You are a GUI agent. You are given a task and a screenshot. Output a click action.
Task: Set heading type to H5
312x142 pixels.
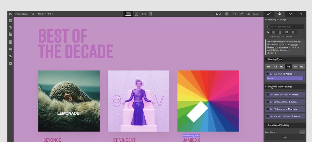pos(295,67)
